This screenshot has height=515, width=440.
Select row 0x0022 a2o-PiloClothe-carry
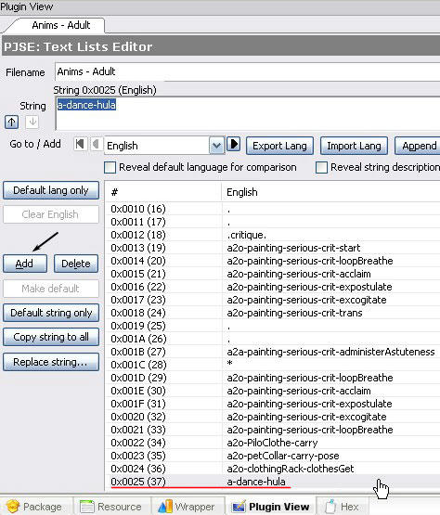[273, 443]
